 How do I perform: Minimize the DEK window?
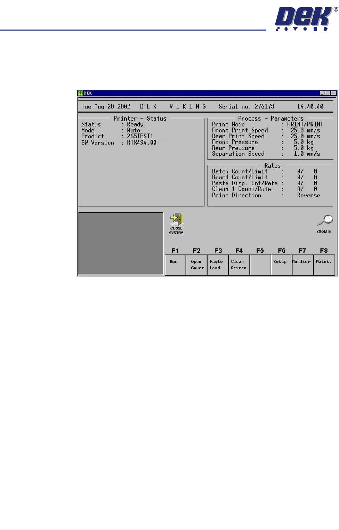point(322,93)
